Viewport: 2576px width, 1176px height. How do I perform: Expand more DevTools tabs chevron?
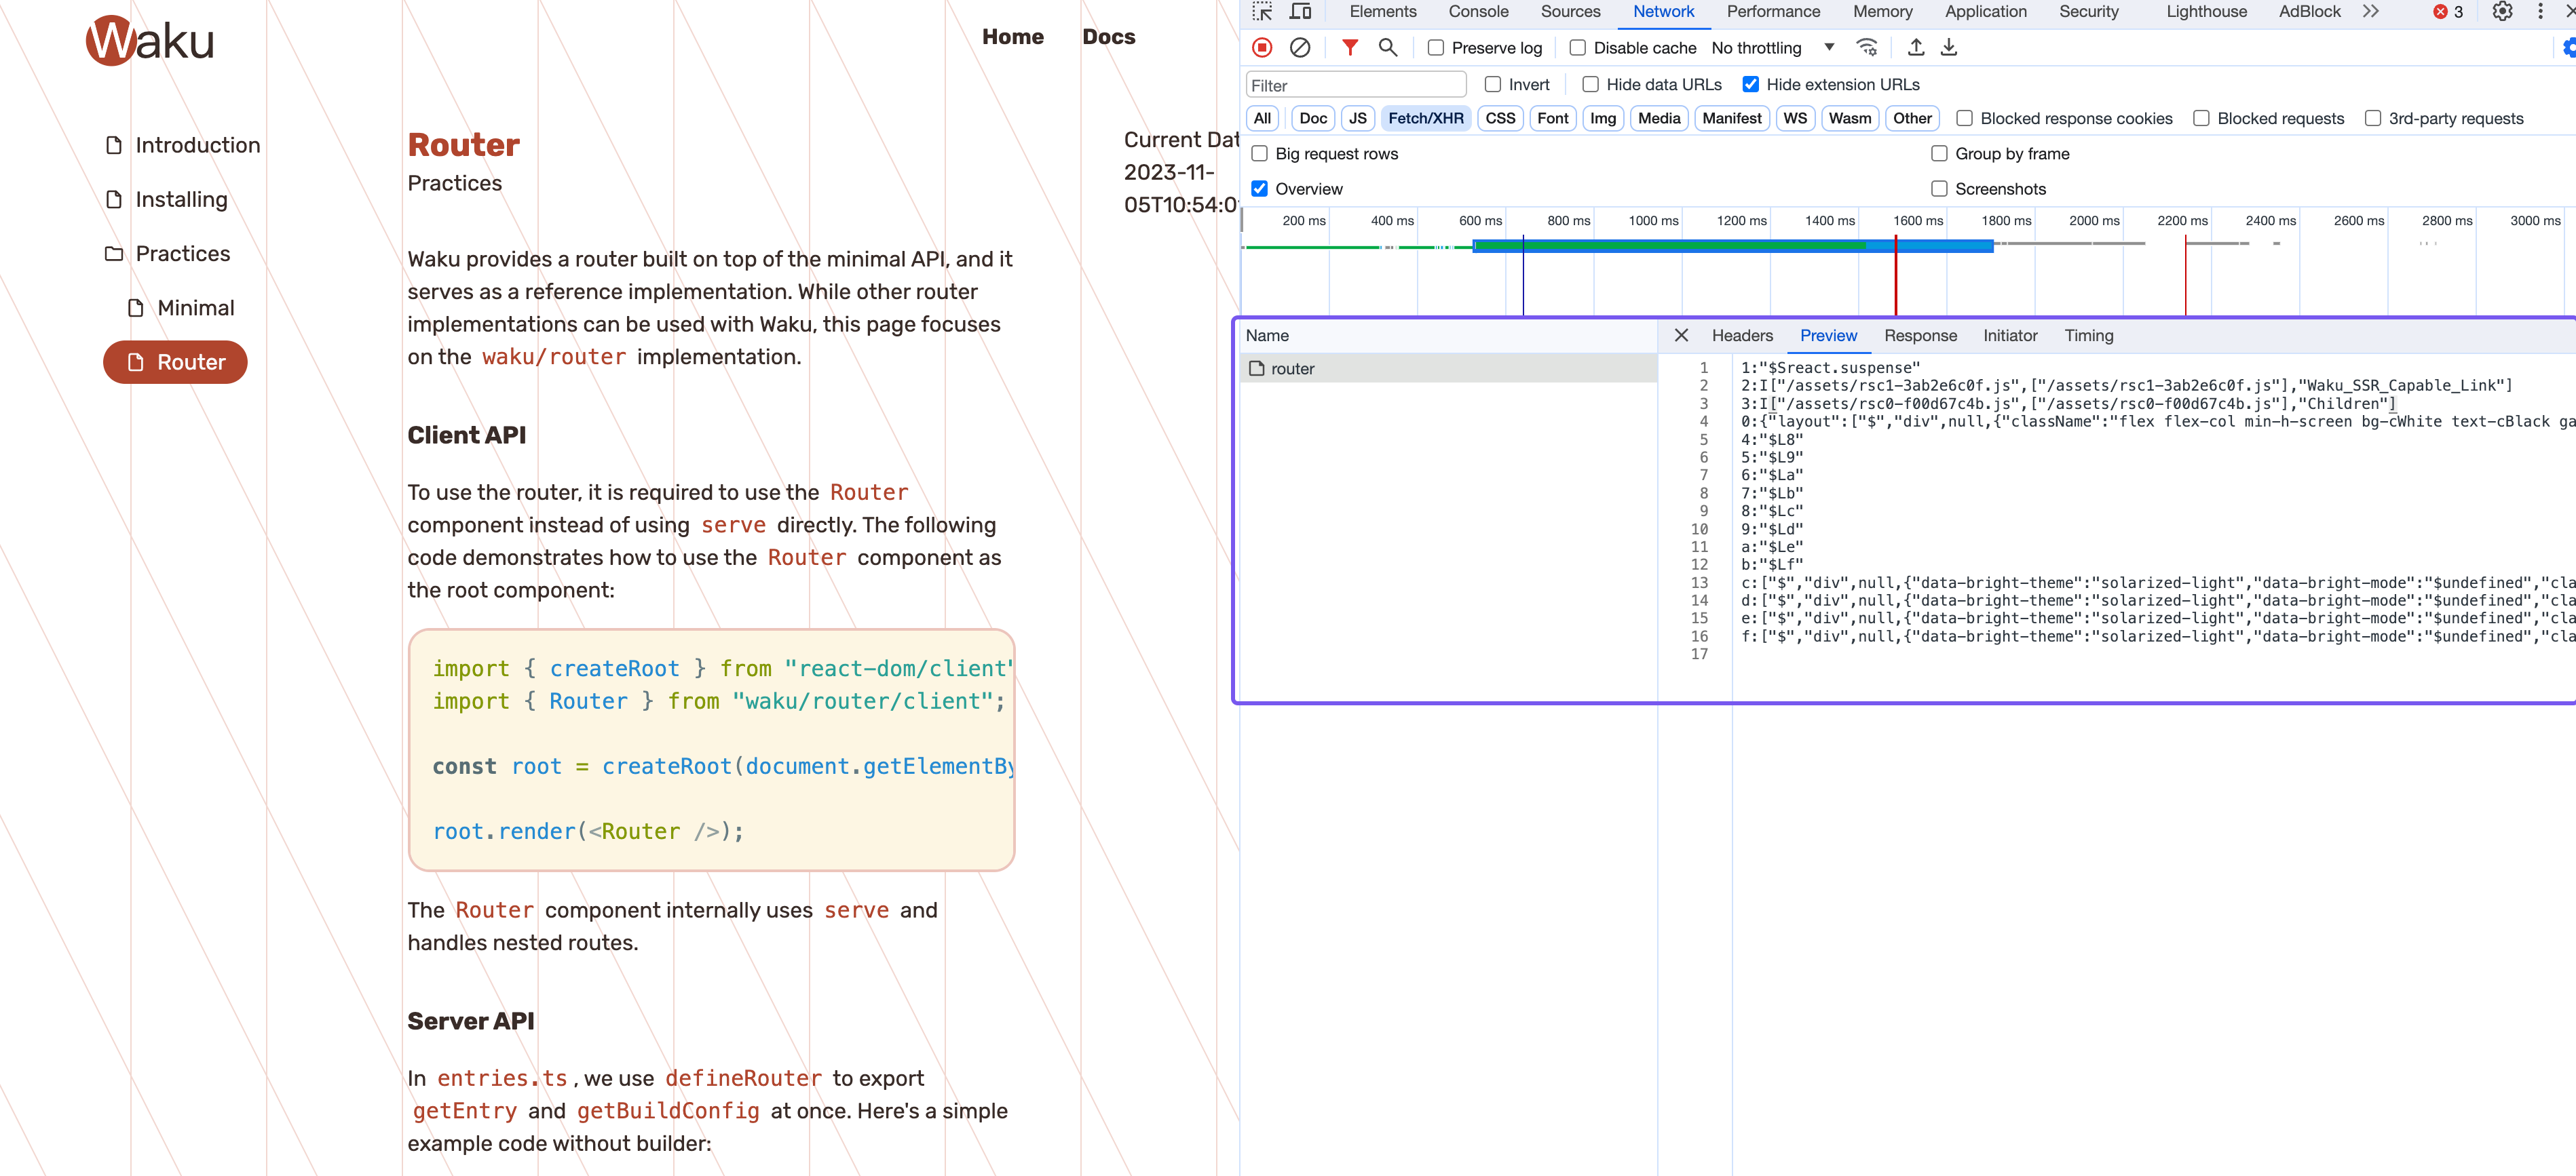pyautogui.click(x=2371, y=12)
